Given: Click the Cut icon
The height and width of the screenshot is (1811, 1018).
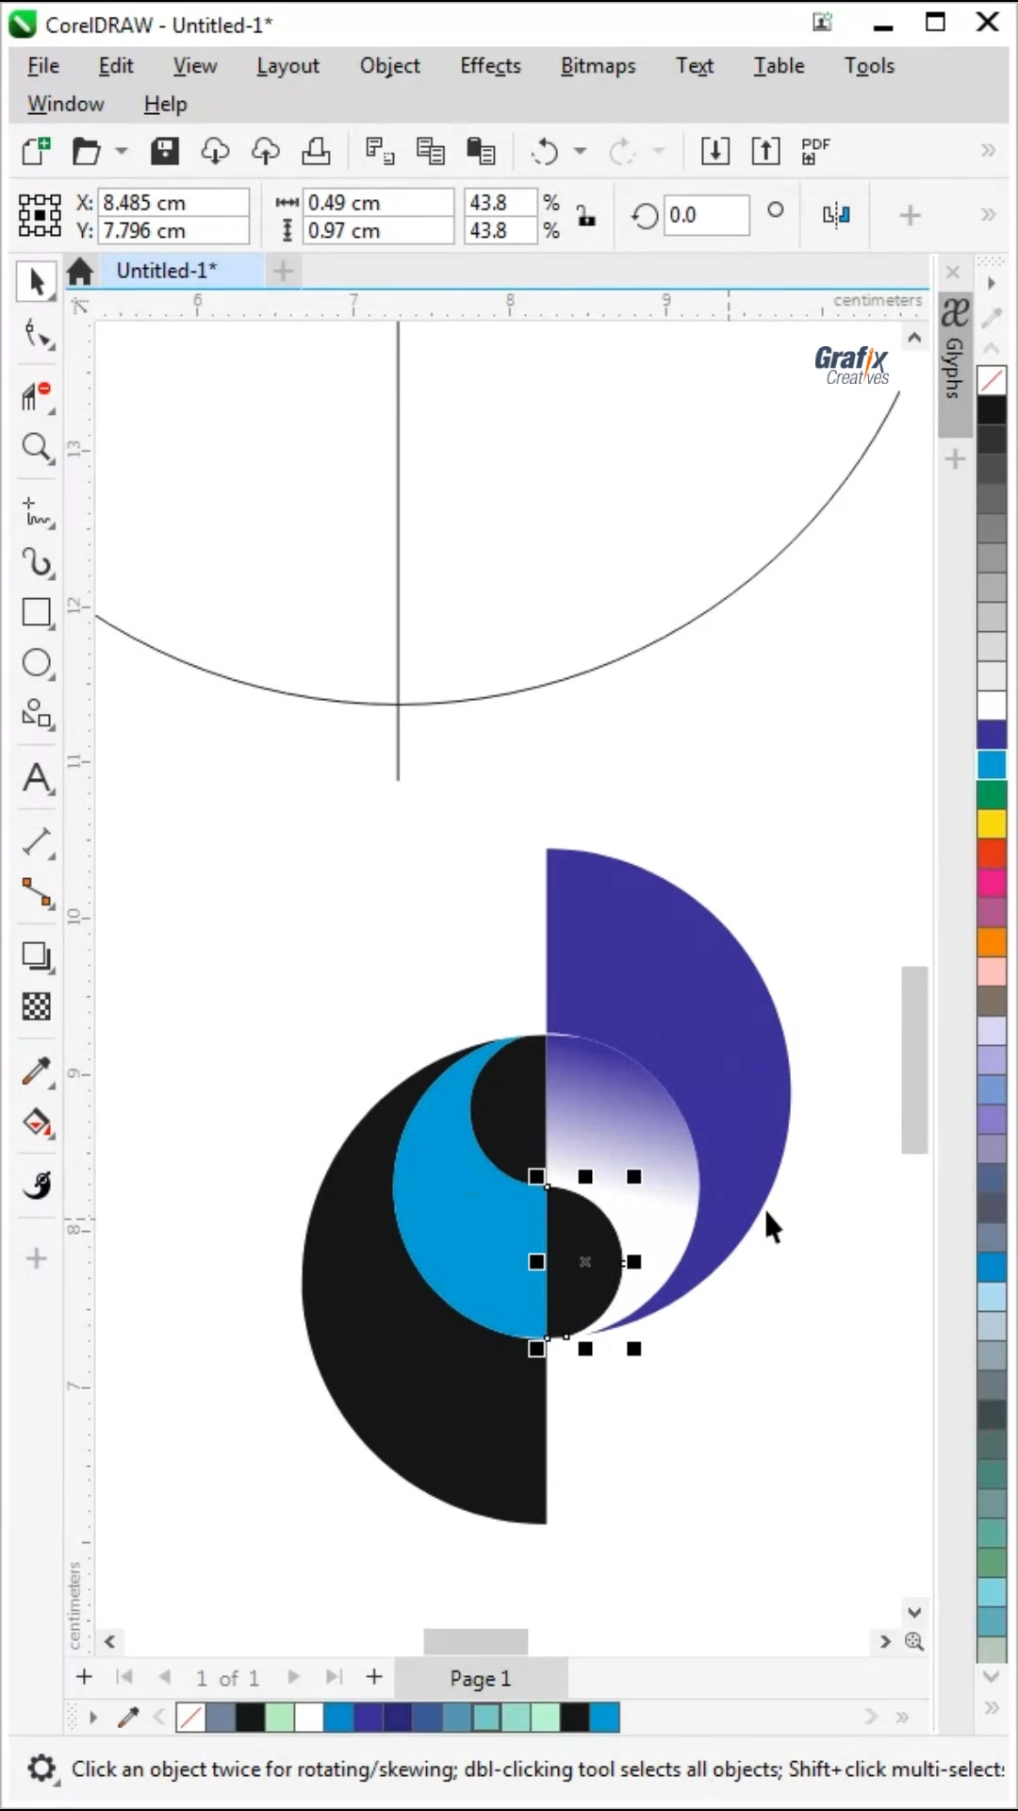Looking at the screenshot, I should point(380,151).
